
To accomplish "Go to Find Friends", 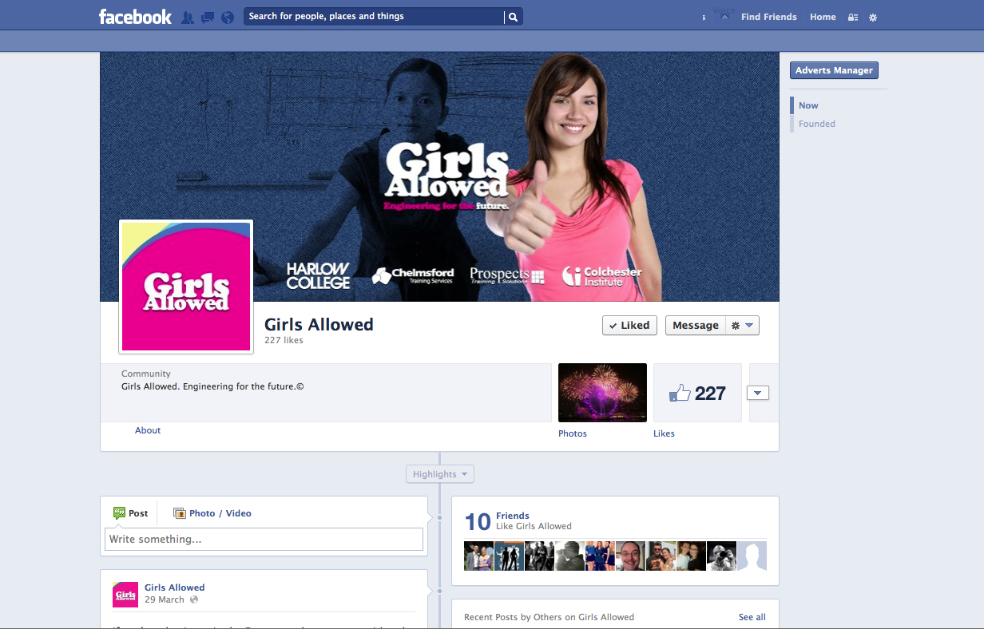I will pos(768,17).
